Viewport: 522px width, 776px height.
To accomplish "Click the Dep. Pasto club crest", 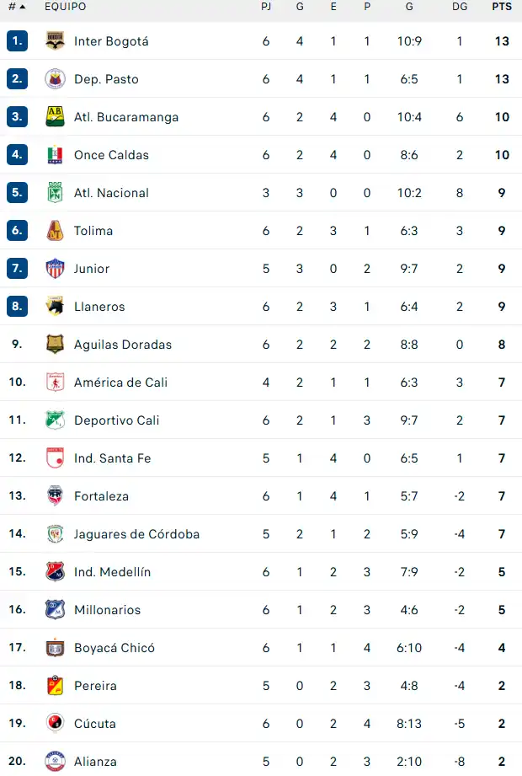I will pyautogui.click(x=56, y=78).
